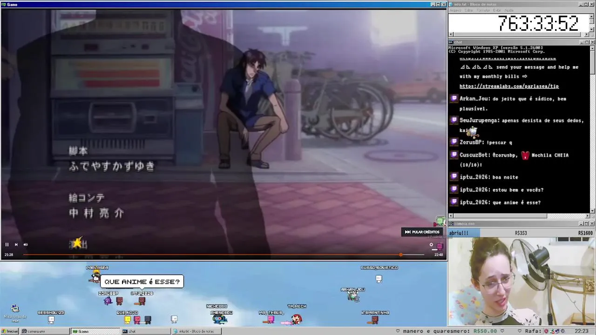Click the 22:48 total duration label
The width and height of the screenshot is (596, 335).
point(439,255)
